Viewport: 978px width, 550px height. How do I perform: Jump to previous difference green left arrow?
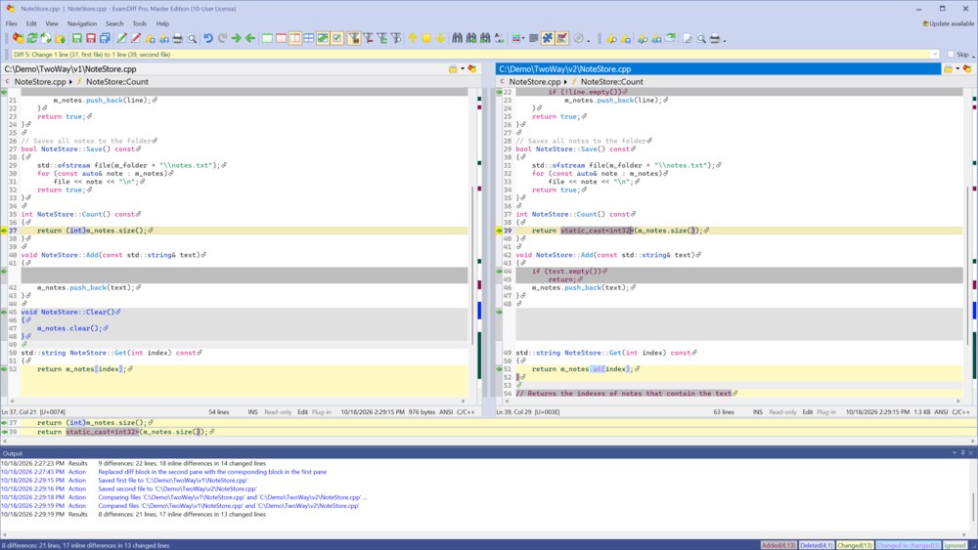click(250, 39)
